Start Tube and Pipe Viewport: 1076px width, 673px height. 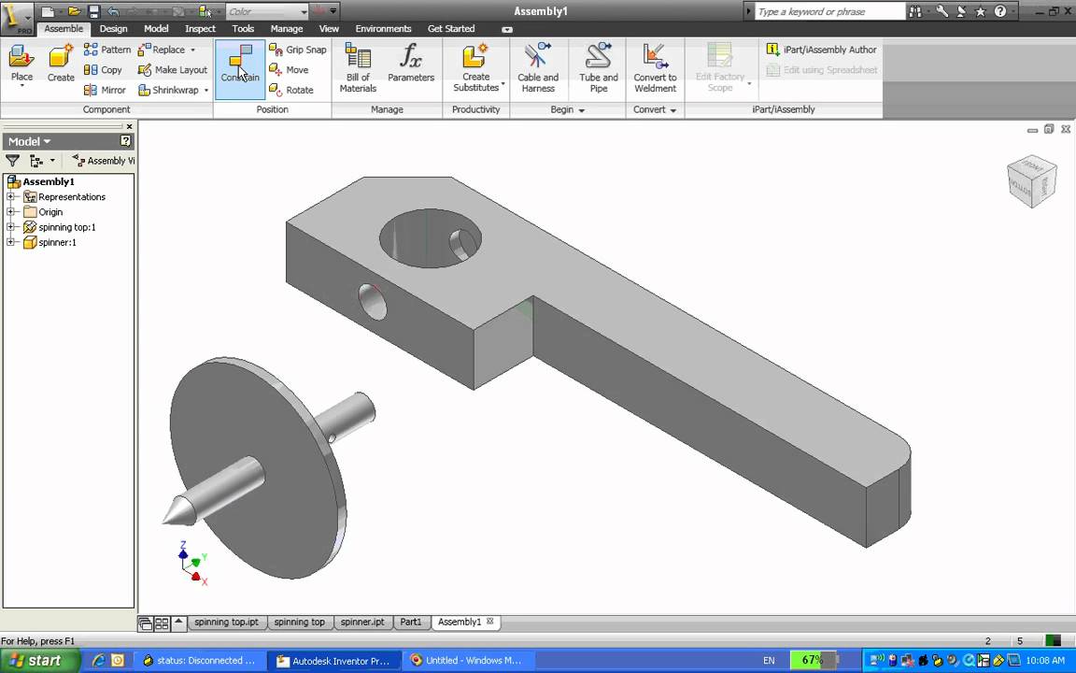tap(599, 68)
